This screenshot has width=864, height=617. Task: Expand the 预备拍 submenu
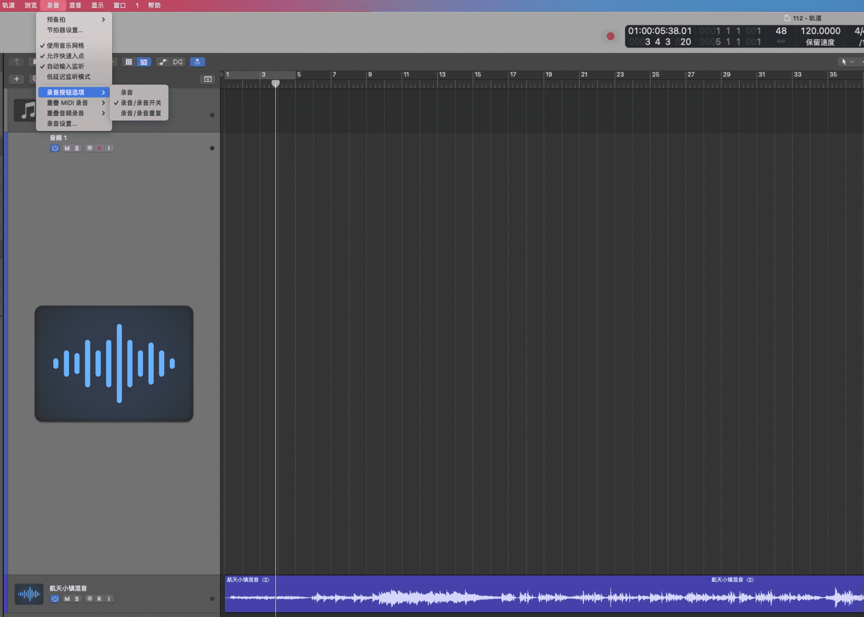tap(75, 19)
